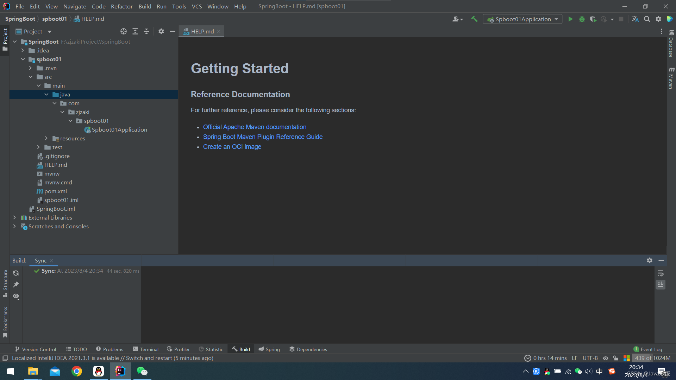
Task: Click Collapse All in Project panel
Action: (146, 32)
